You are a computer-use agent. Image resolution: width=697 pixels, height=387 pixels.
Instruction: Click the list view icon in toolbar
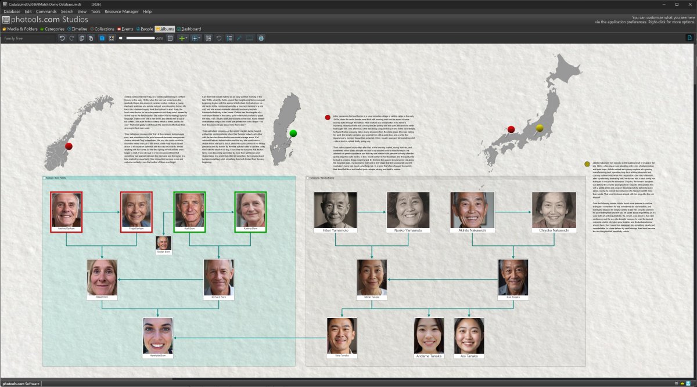tap(228, 38)
